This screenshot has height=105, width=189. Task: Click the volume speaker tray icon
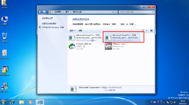(x=175, y=102)
